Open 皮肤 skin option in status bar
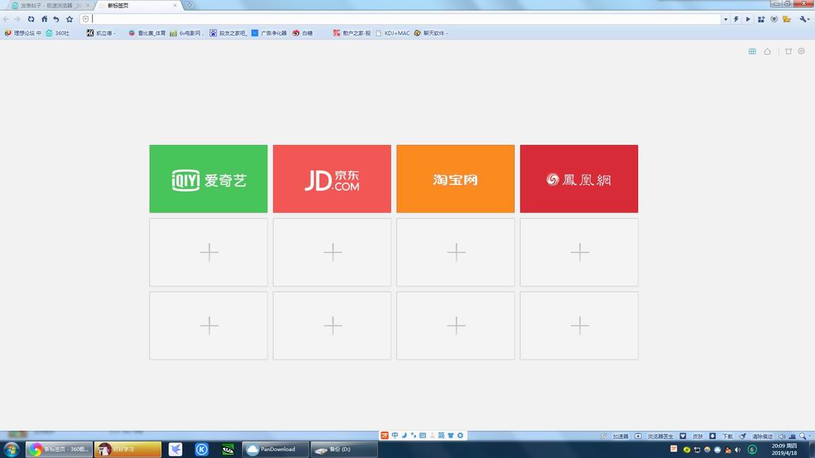The height and width of the screenshot is (458, 815). click(x=698, y=436)
